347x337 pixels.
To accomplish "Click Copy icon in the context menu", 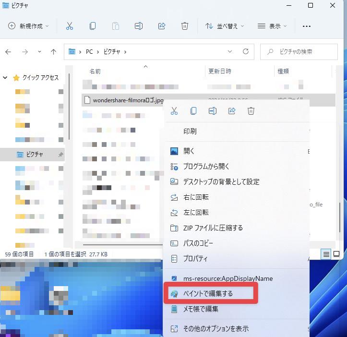I will [x=193, y=111].
